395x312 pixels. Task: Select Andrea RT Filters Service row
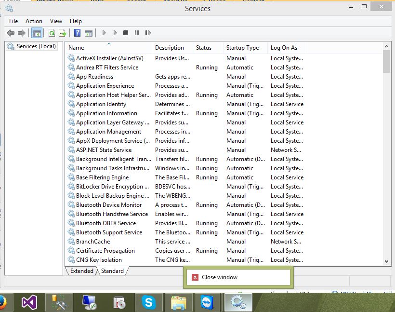tap(185, 68)
